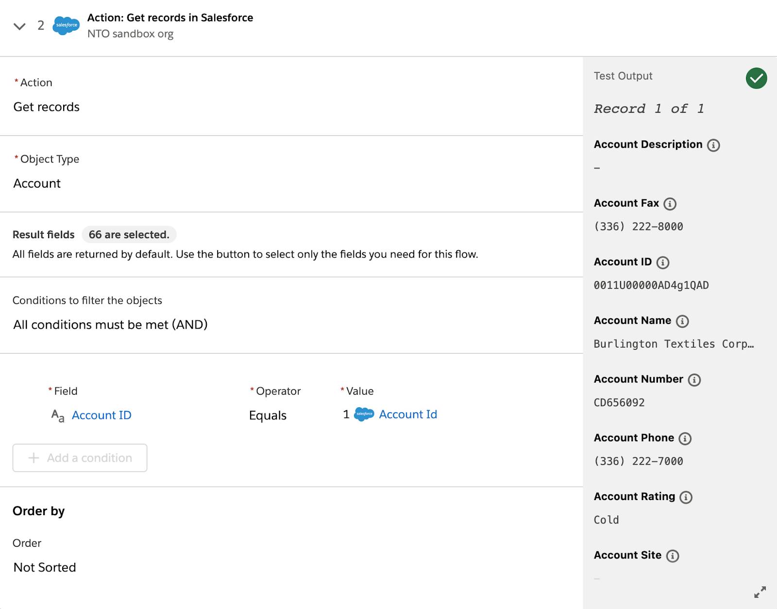This screenshot has height=609, width=777.
Task: Click the Result fields label
Action: tap(44, 235)
